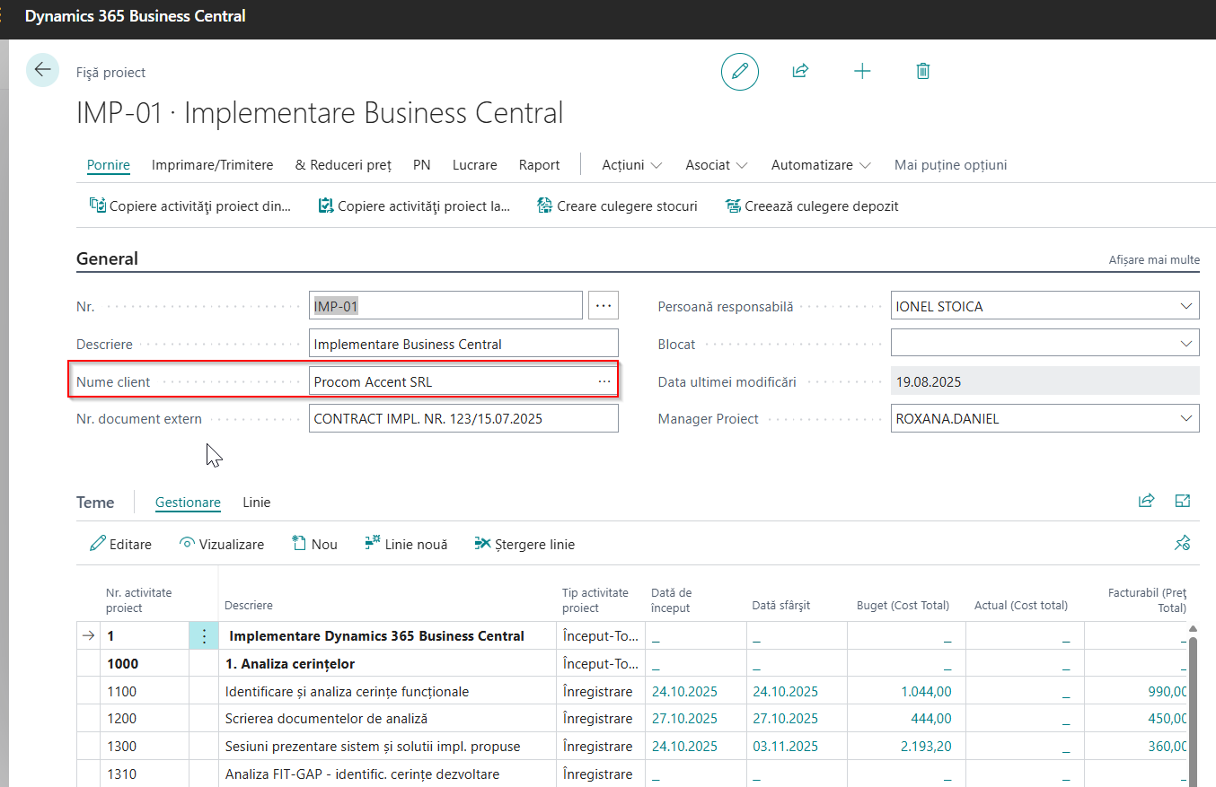1216x787 pixels.
Task: Switch to the Linie tab
Action: pyautogui.click(x=256, y=503)
